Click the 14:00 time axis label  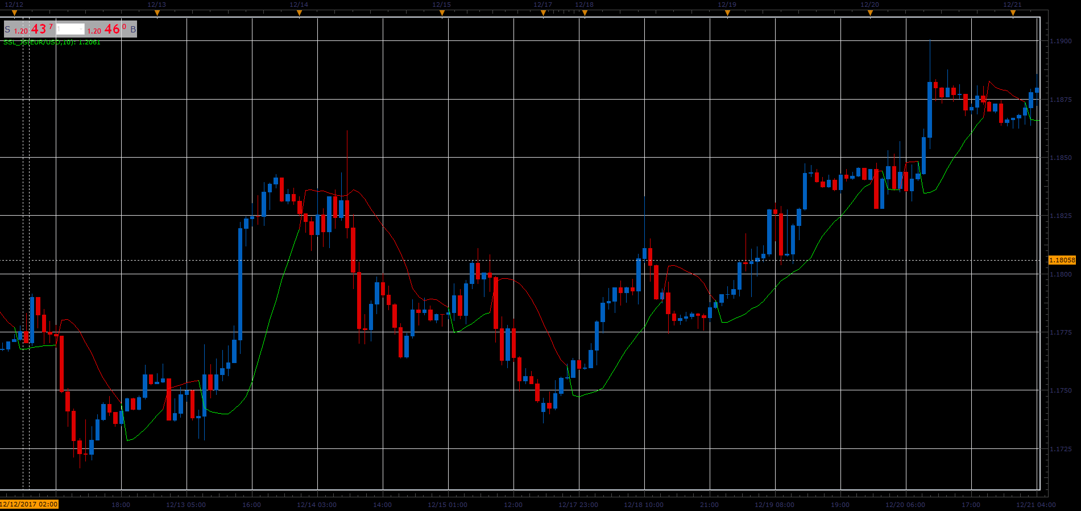382,505
